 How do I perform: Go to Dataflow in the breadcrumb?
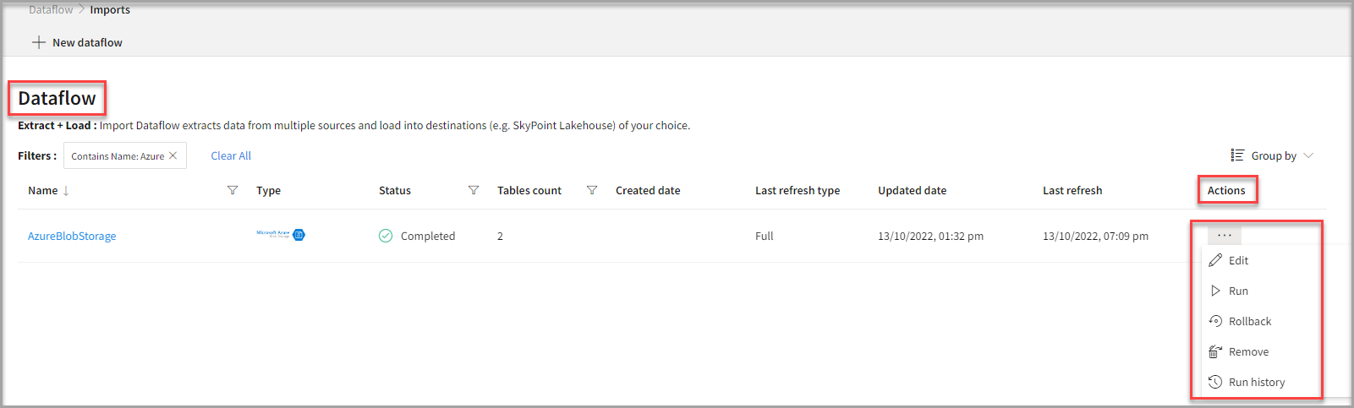[51, 10]
